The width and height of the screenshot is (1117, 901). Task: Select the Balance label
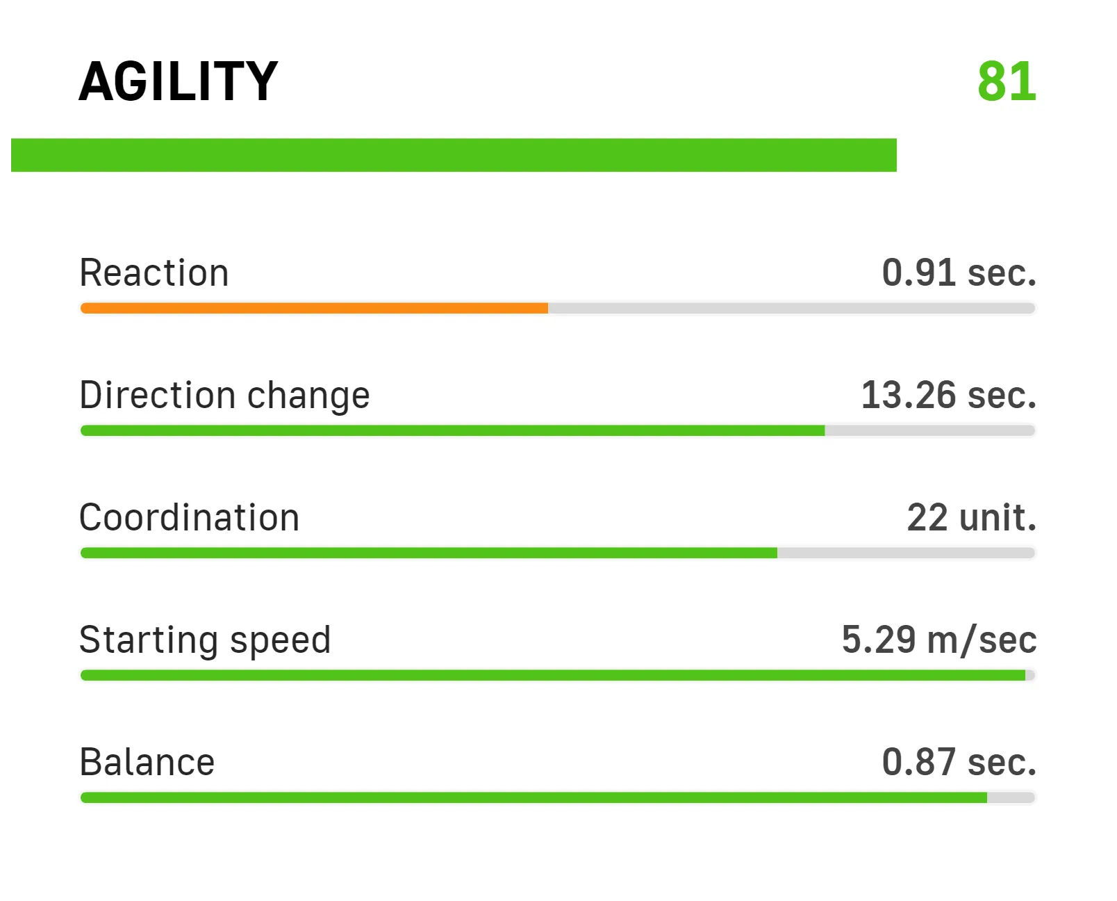click(x=147, y=762)
